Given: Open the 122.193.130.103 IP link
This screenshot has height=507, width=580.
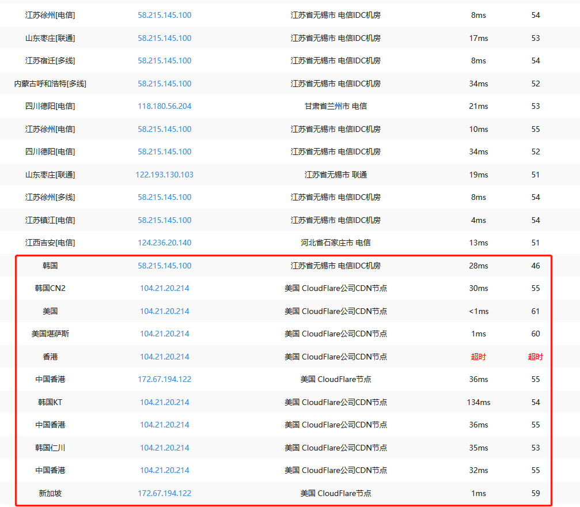Looking at the screenshot, I should click(x=164, y=175).
